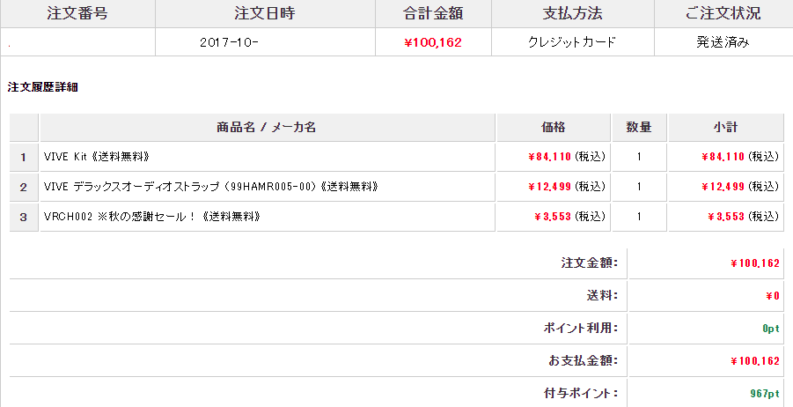
Task: Click the 注文番号 column header
Action: pyautogui.click(x=77, y=13)
